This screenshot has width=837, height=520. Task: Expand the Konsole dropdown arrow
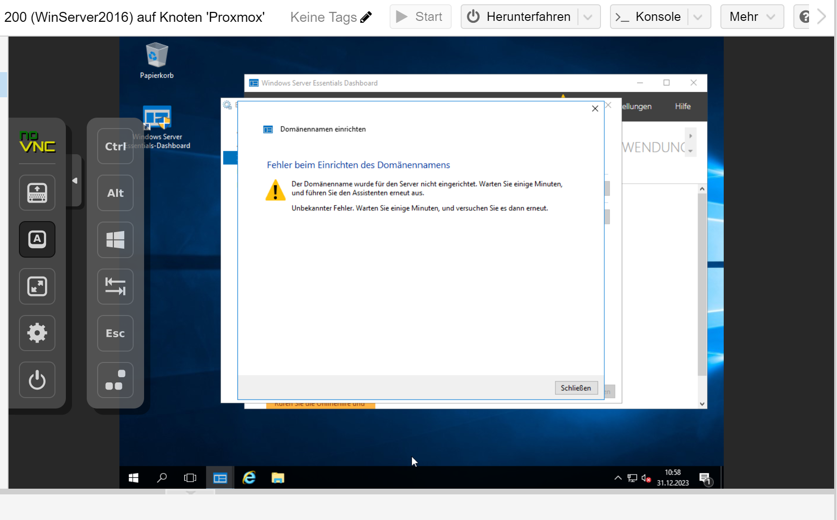click(698, 17)
